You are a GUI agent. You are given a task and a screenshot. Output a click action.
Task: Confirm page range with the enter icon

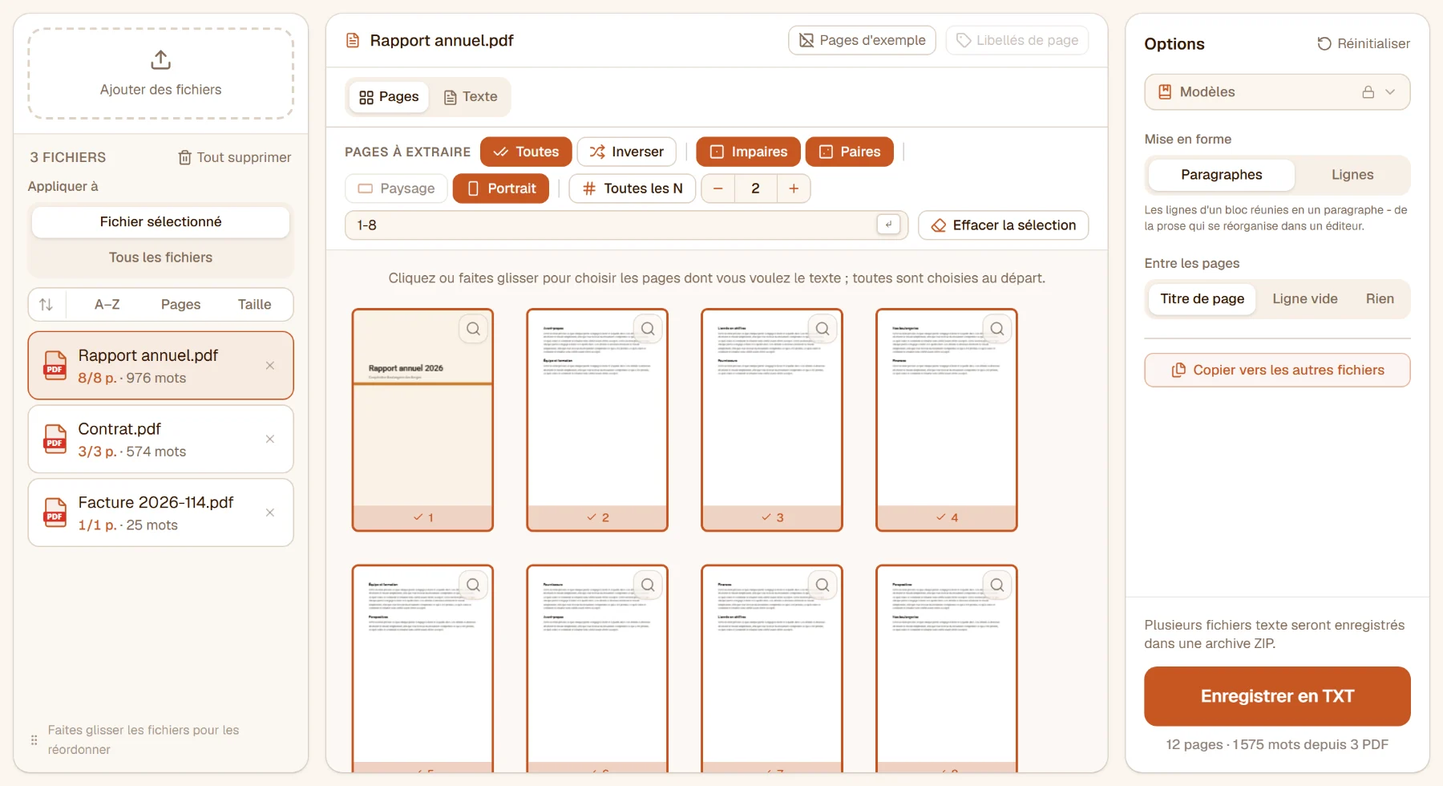coord(888,225)
